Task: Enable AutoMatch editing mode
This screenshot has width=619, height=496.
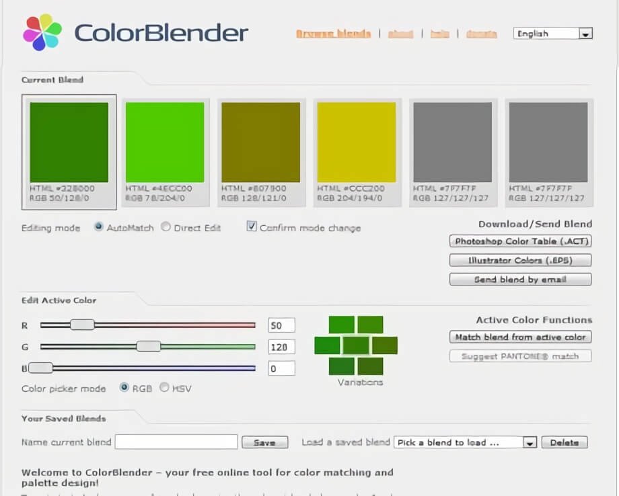Action: [98, 226]
